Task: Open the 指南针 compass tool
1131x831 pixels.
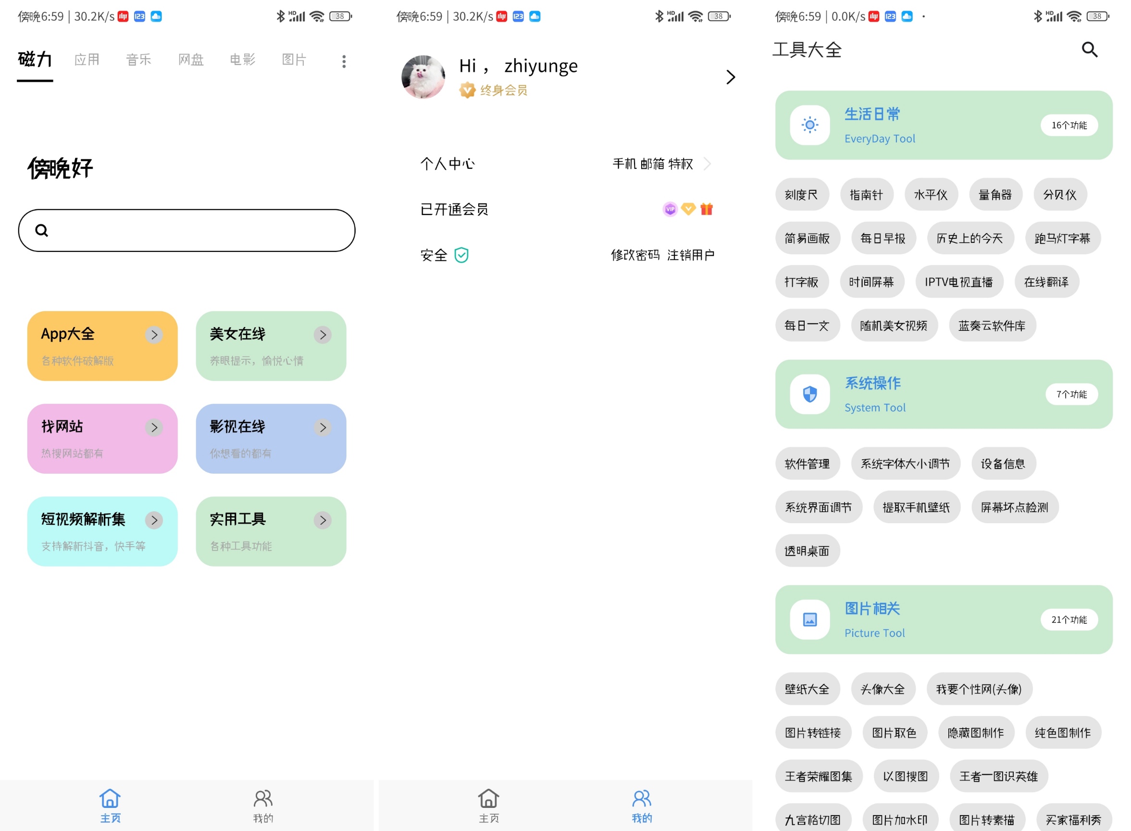Action: click(867, 194)
